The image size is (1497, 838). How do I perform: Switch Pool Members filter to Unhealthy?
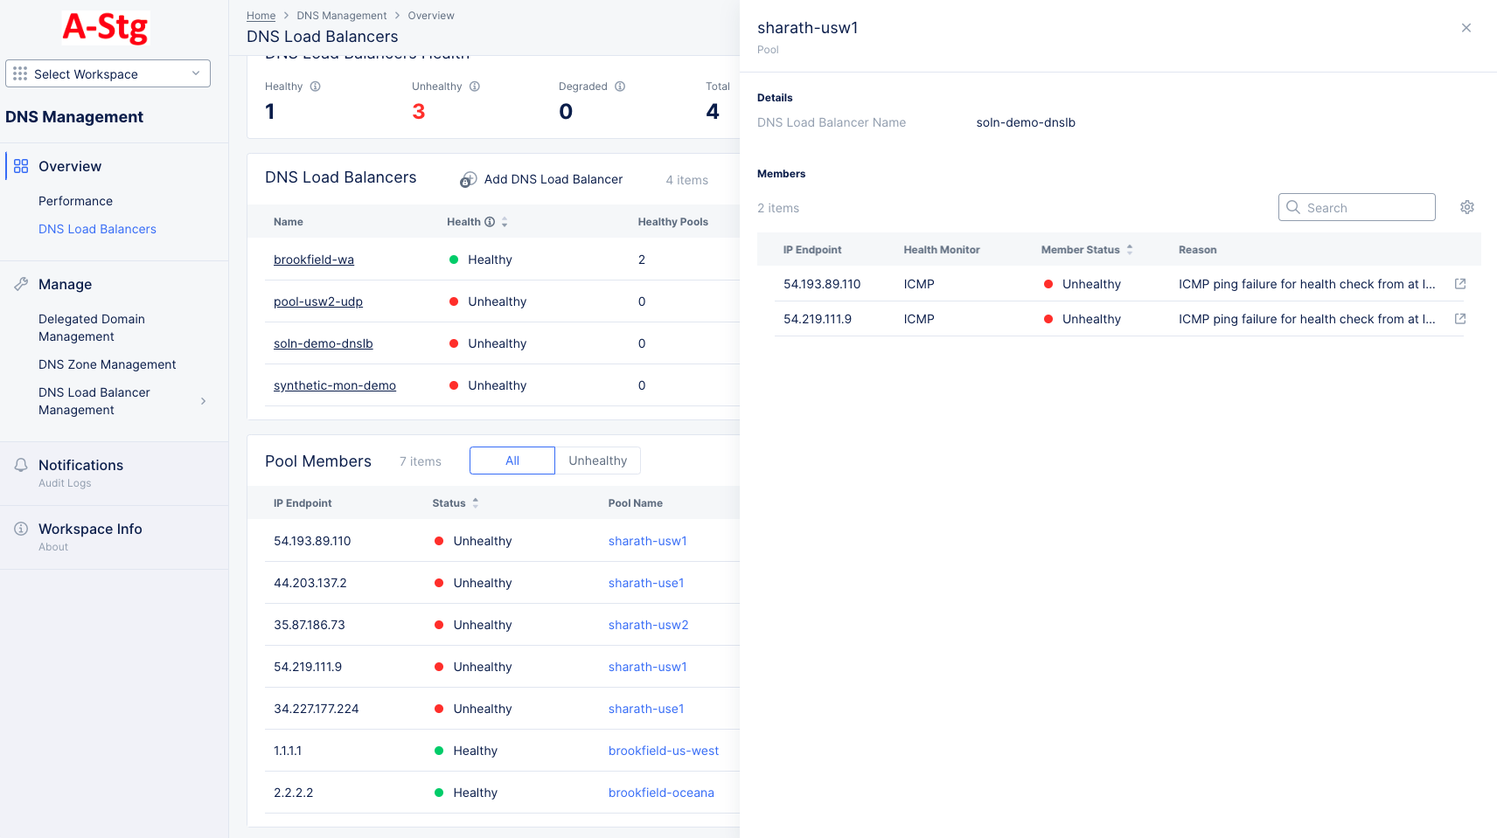597,460
